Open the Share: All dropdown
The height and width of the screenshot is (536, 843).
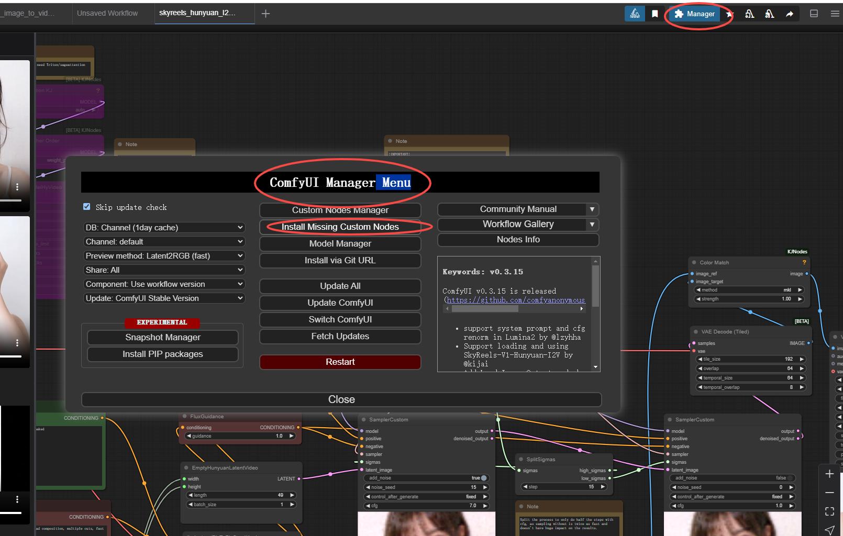(164, 270)
